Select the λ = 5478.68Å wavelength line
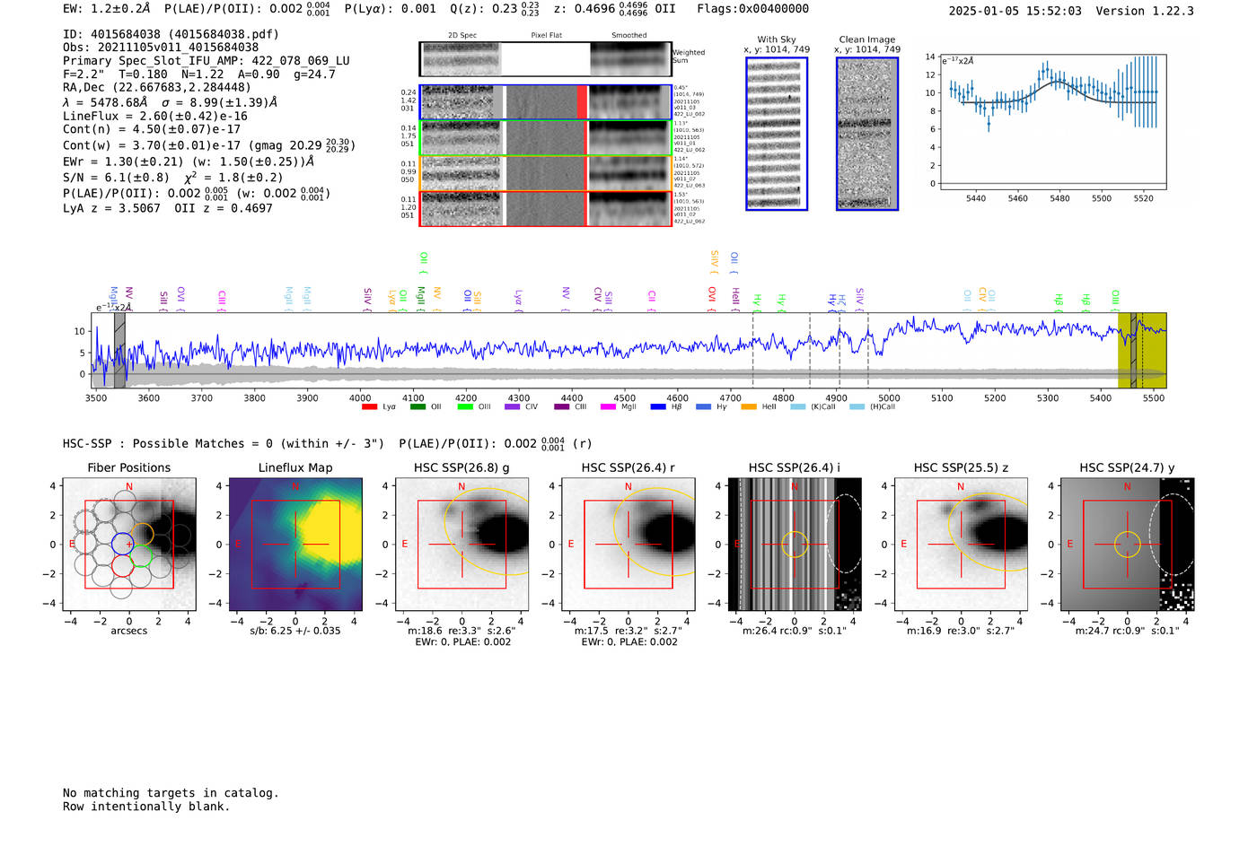Viewport: 1257px width, 855px height. (171, 102)
